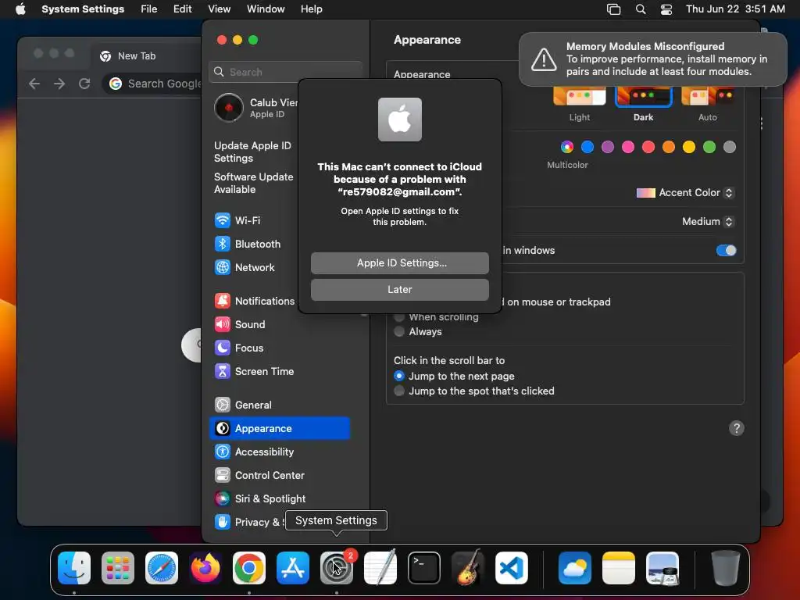Viewport: 800px width, 600px height.
Task: Select the green accent color
Action: click(x=709, y=147)
